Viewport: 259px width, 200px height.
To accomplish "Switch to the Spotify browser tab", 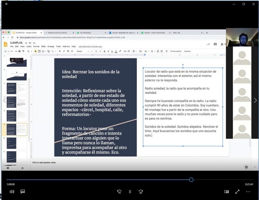I will [154, 33].
